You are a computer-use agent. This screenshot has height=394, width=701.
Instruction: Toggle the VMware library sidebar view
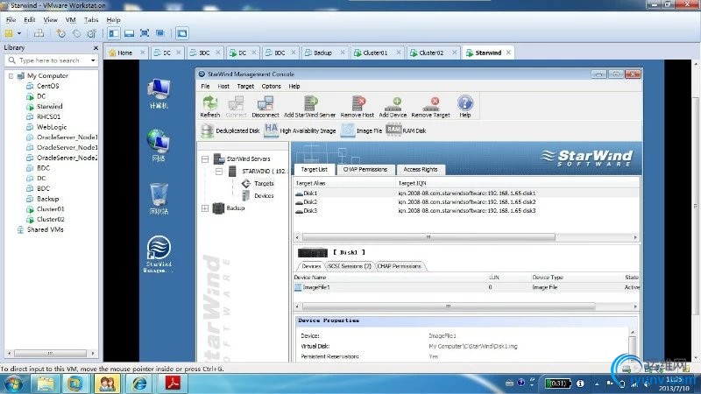tap(114, 33)
